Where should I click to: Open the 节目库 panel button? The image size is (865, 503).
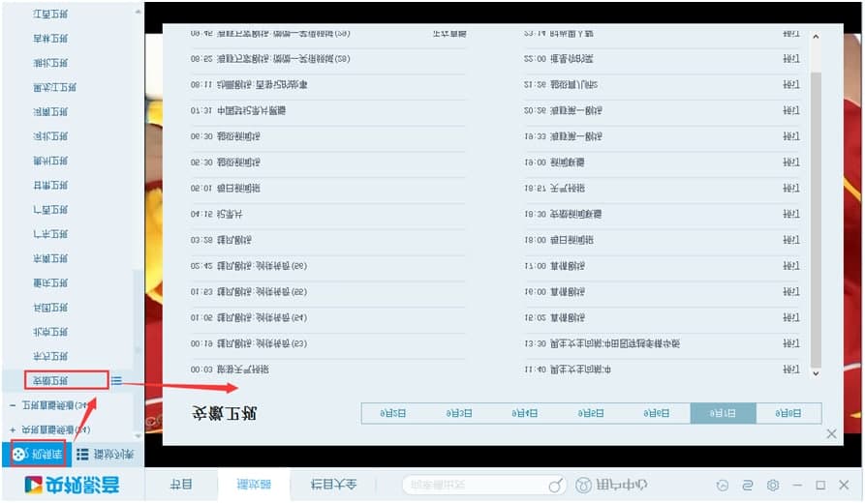(x=33, y=454)
